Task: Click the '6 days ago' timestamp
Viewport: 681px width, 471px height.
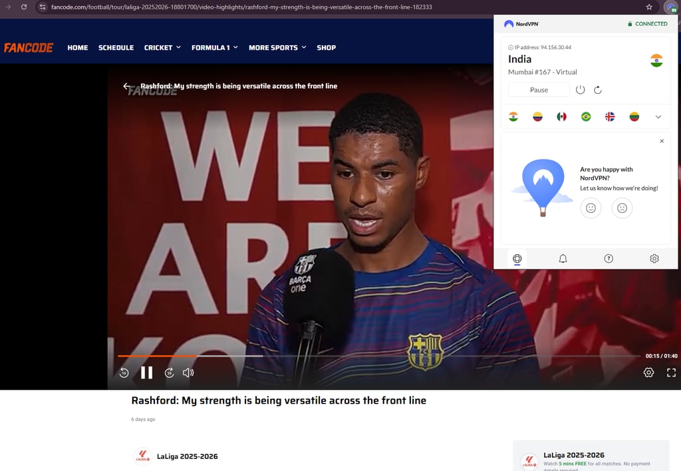Action: (x=144, y=419)
